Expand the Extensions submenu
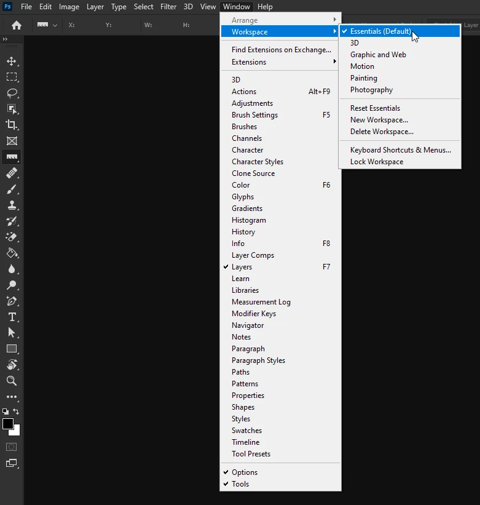This screenshot has width=480, height=505. 280,62
